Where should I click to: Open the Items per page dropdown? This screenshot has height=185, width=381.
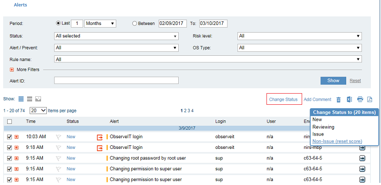[38, 111]
